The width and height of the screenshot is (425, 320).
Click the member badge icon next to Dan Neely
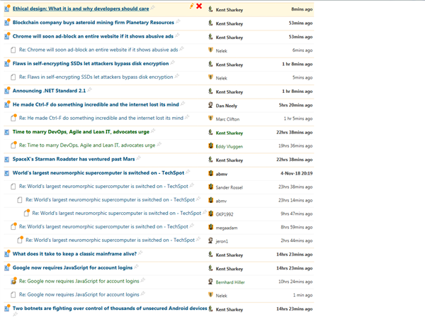210,105
